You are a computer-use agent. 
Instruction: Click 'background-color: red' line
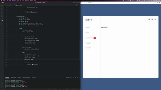pyautogui.click(x=32, y=56)
